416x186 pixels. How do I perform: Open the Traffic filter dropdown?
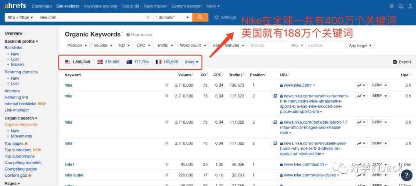point(165,45)
